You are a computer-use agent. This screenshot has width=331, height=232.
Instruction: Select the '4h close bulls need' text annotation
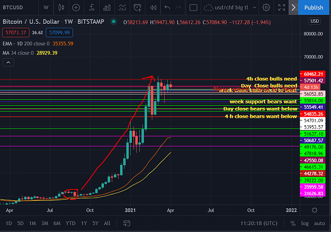(272, 79)
